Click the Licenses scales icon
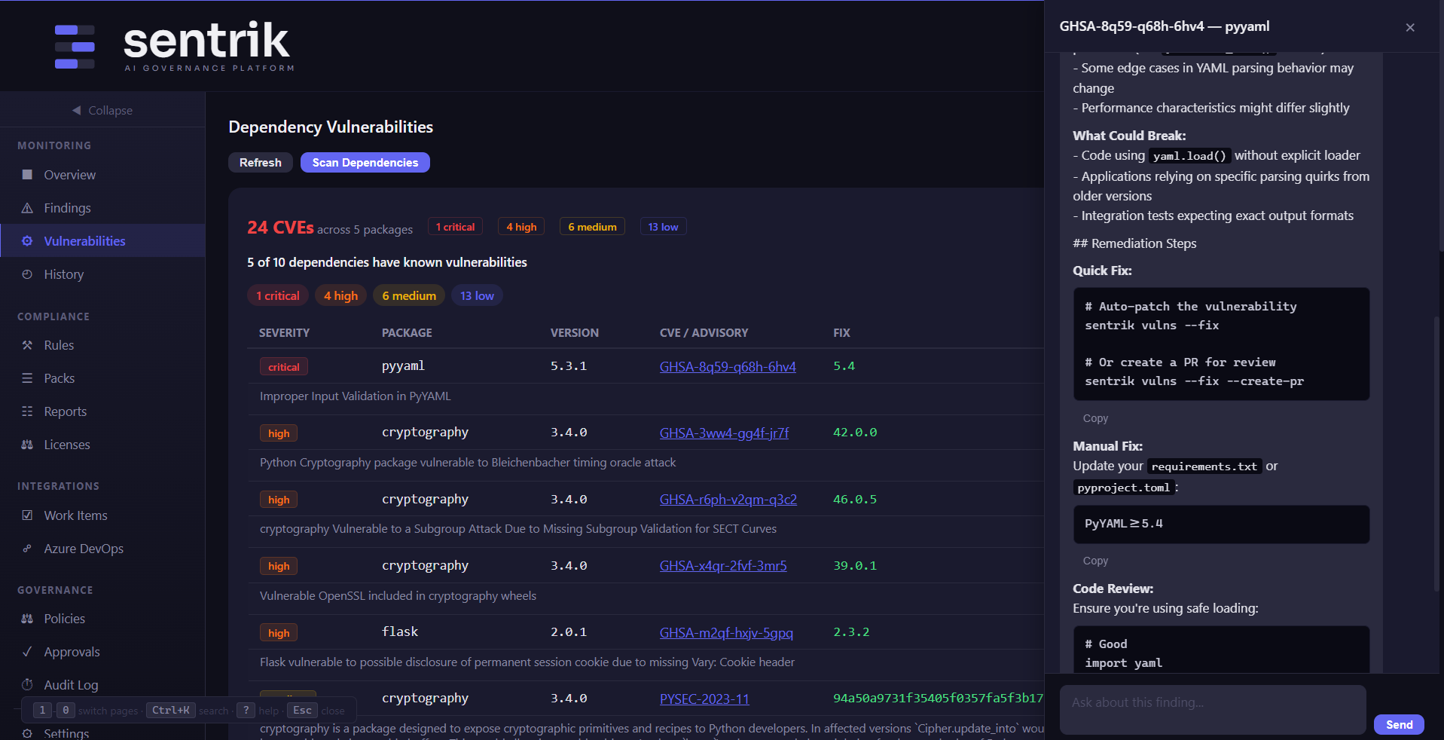This screenshot has height=740, width=1444. 27,445
